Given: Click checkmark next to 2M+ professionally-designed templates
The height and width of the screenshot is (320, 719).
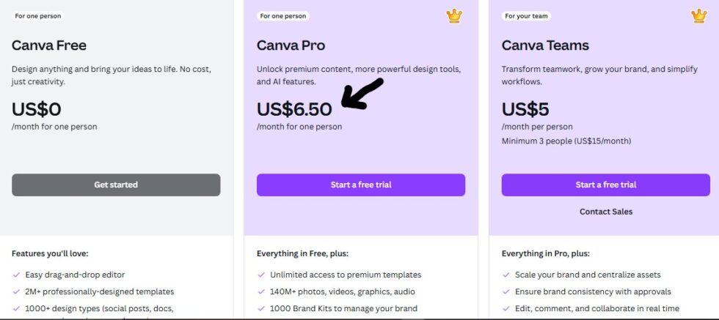Looking at the screenshot, I should click(16, 291).
